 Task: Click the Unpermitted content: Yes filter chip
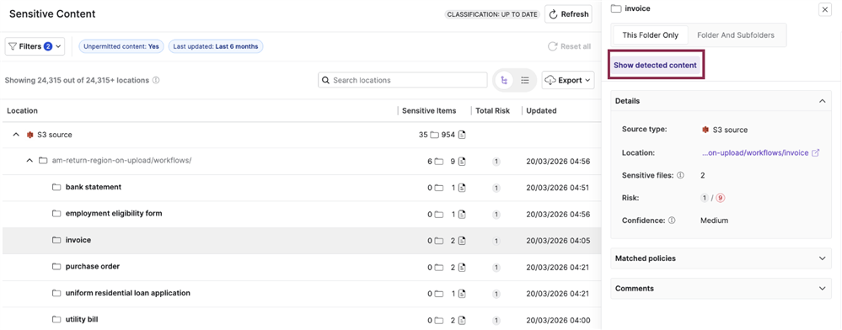pos(121,46)
